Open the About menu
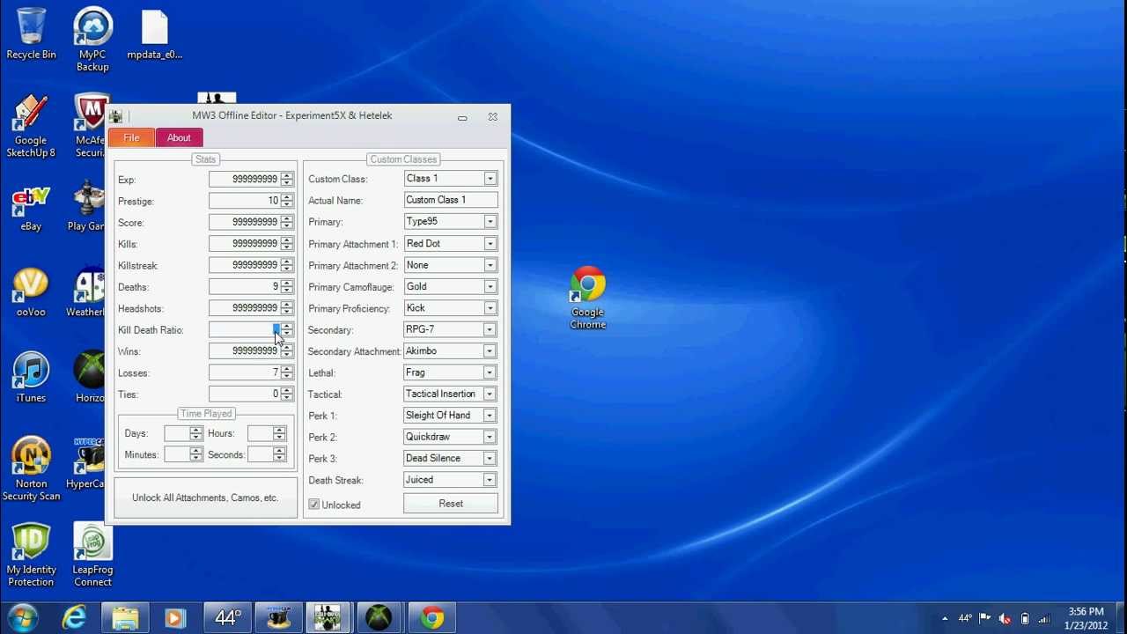This screenshot has width=1127, height=634. [x=179, y=137]
